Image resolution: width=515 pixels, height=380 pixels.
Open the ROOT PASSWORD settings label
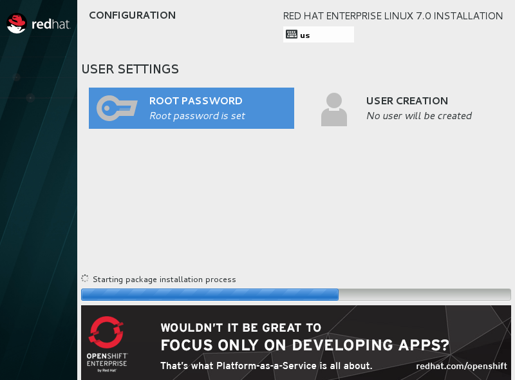(196, 101)
